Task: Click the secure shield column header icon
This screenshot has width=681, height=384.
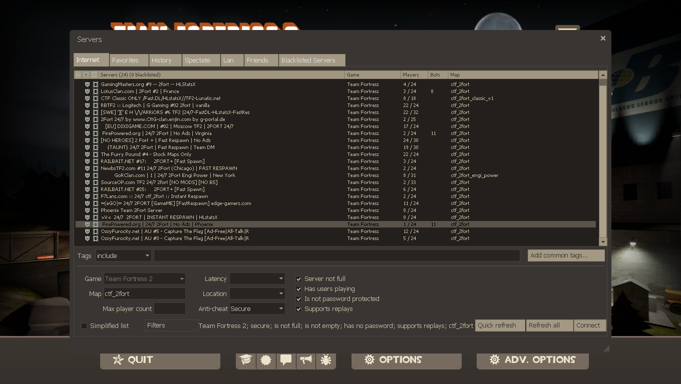Action: pos(86,74)
